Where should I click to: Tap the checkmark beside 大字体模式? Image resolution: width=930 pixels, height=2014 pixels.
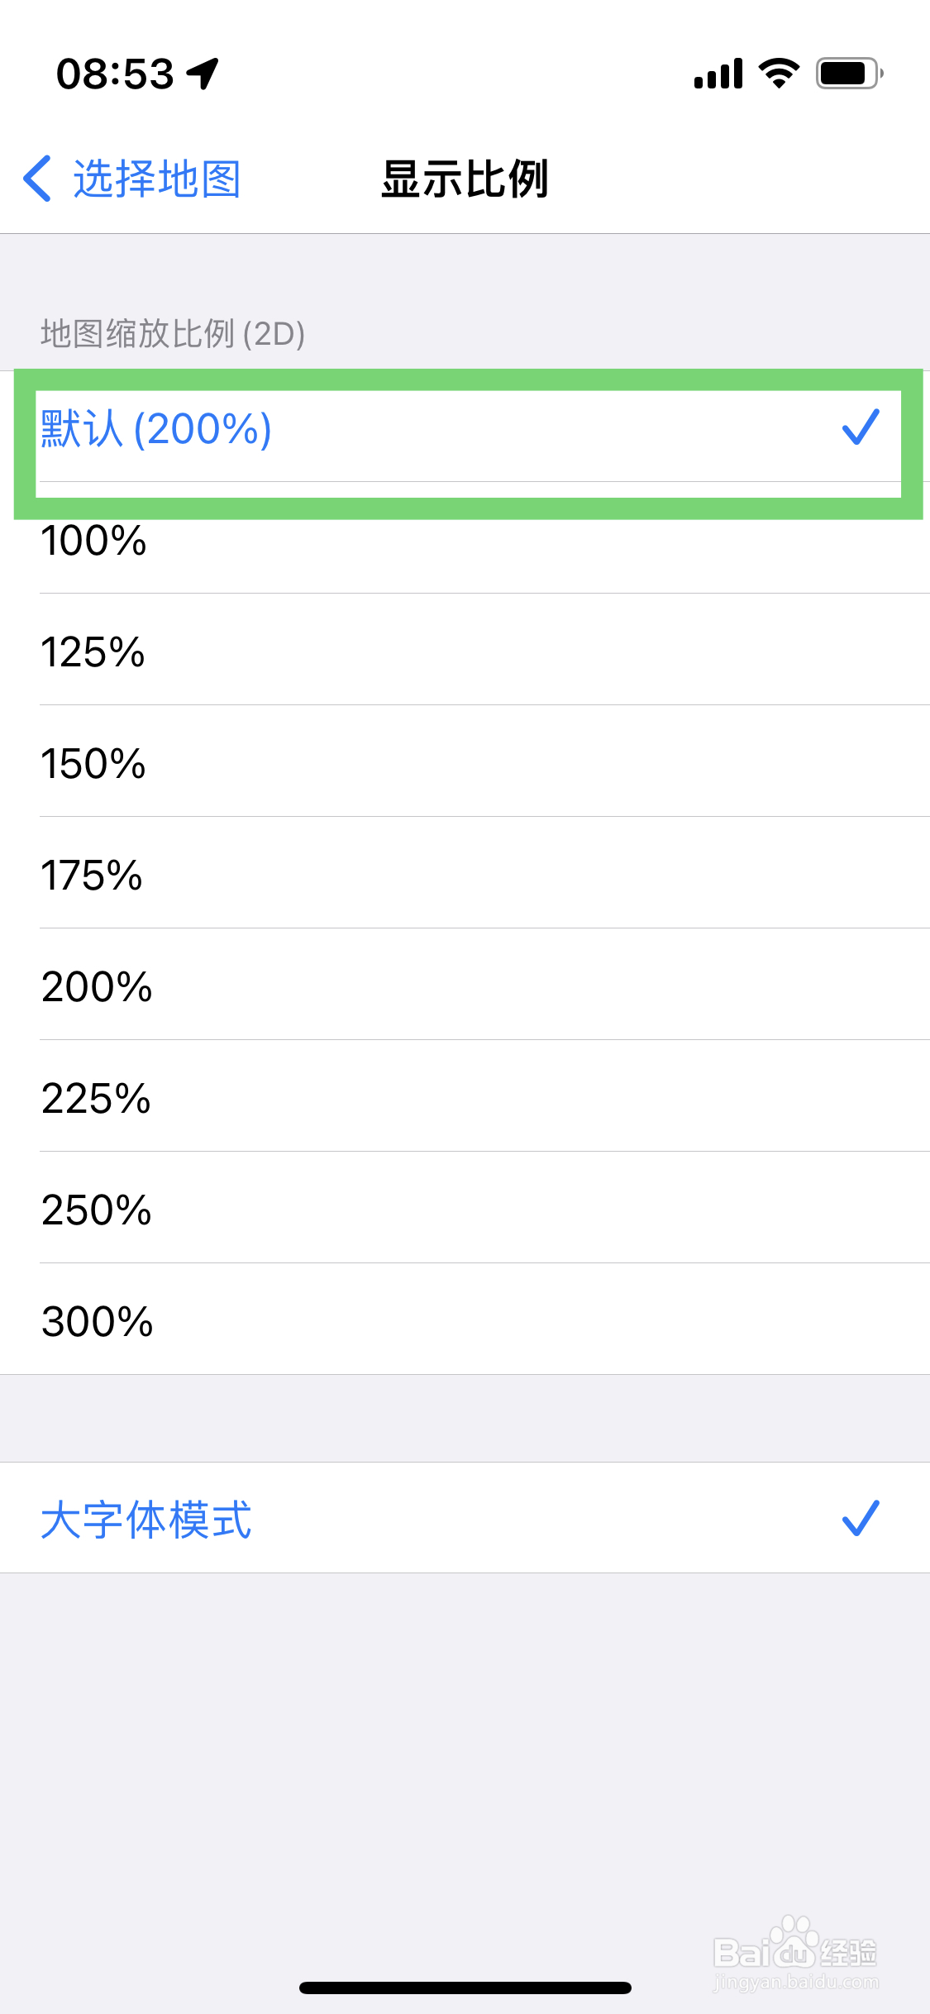point(860,1519)
